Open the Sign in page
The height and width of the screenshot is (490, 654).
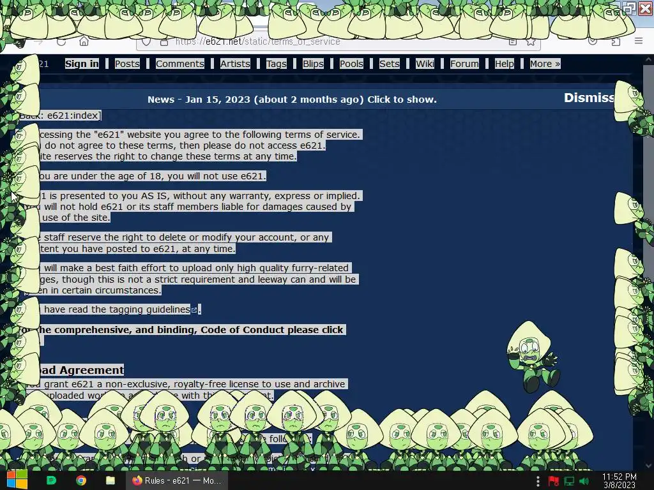point(82,64)
